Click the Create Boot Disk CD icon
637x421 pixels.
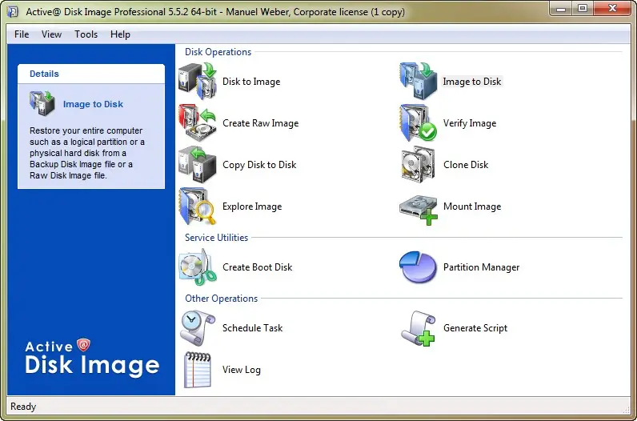198,267
